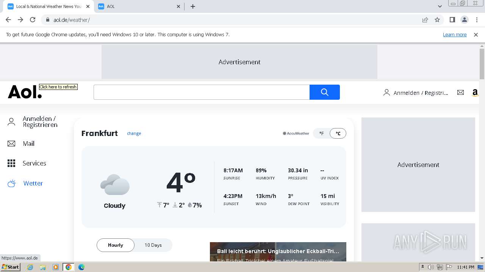Image resolution: width=485 pixels, height=272 pixels.
Task: Open the Eckball-Trick news thumbnail
Action: [x=278, y=252]
